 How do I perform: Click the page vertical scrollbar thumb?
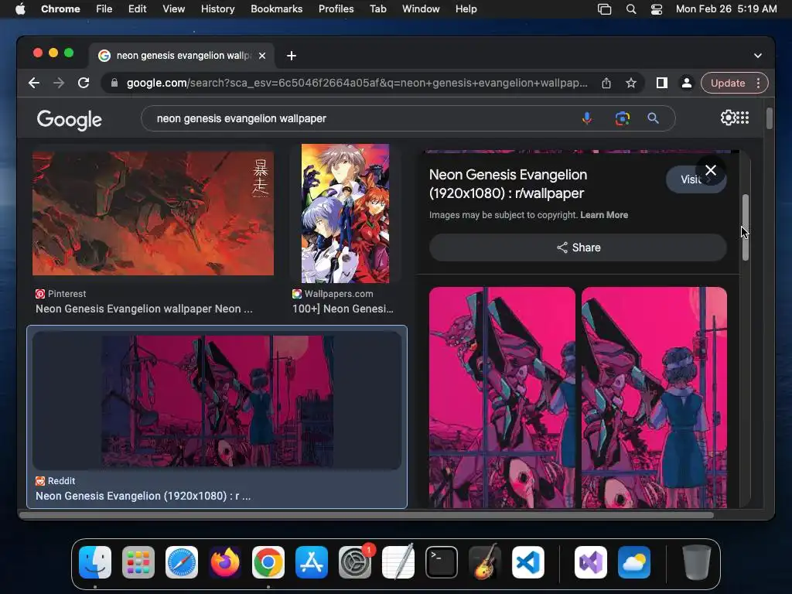click(770, 118)
